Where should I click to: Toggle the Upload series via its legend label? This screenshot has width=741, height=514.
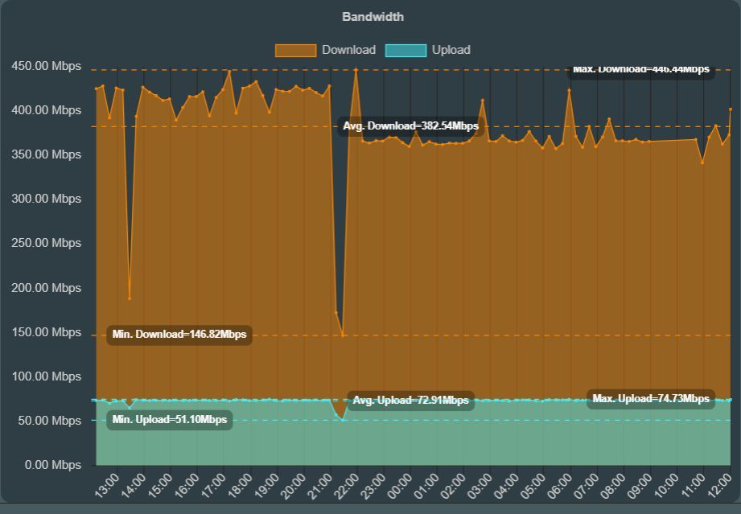point(451,50)
